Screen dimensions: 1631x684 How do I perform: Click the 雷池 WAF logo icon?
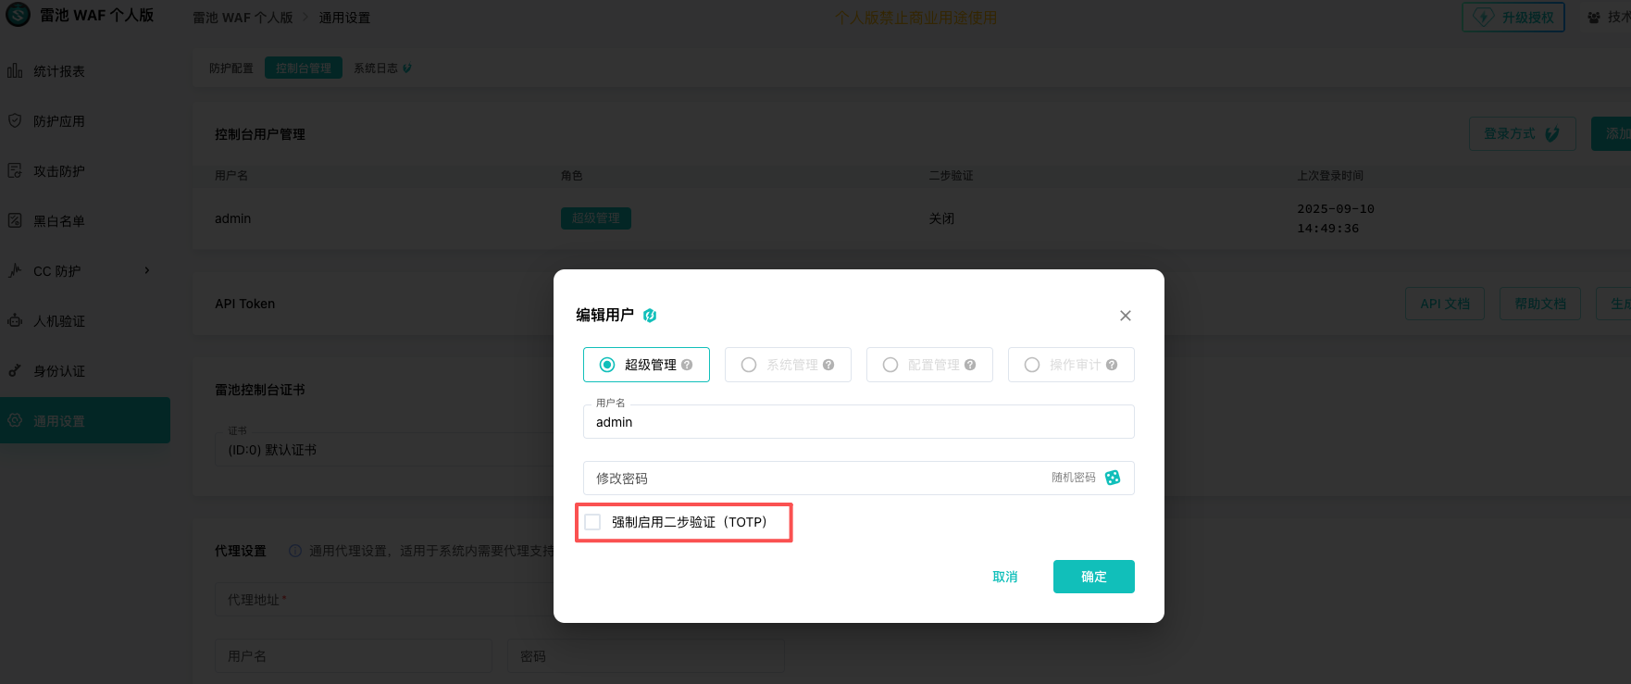(18, 15)
